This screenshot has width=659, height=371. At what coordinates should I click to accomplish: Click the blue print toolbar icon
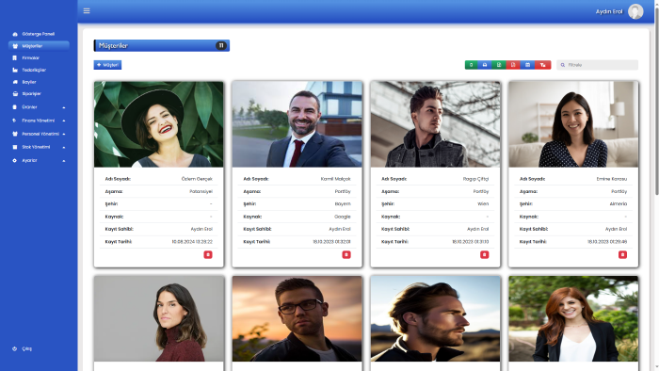[485, 65]
